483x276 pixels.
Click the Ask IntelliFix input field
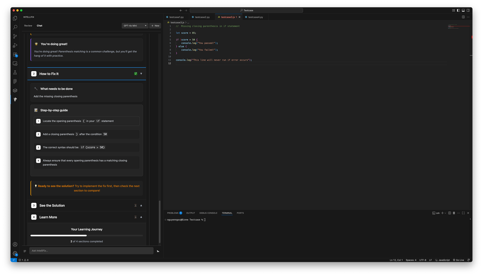click(91, 251)
